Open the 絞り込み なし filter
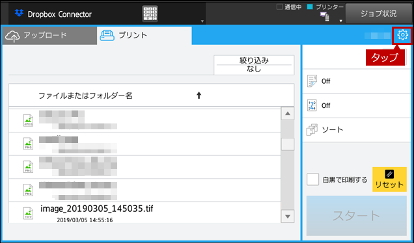Screen dimensions: 414x243 [x=254, y=65]
